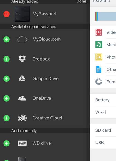Click the MyCloud.com cloud outline icon

pos(22,39)
